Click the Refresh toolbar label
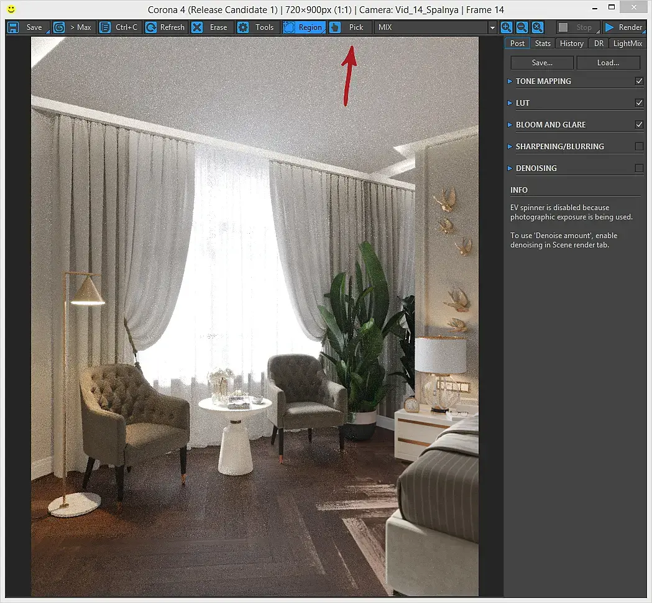The image size is (652, 603). [x=172, y=27]
